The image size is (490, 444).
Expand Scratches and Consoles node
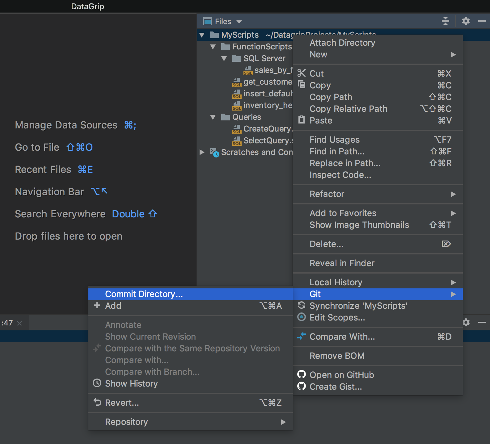coord(202,152)
